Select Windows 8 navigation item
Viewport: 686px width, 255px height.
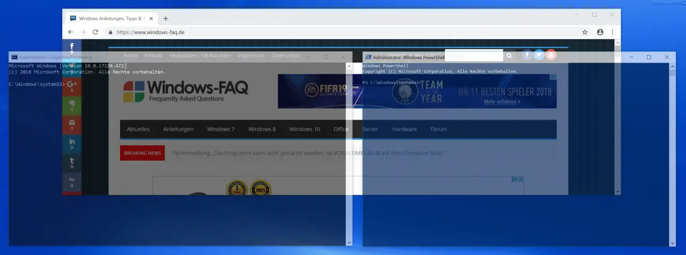pos(262,129)
